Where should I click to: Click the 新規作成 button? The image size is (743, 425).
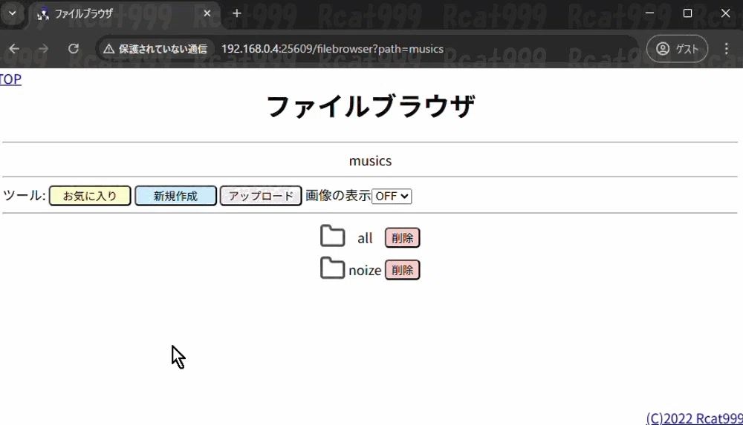click(176, 196)
